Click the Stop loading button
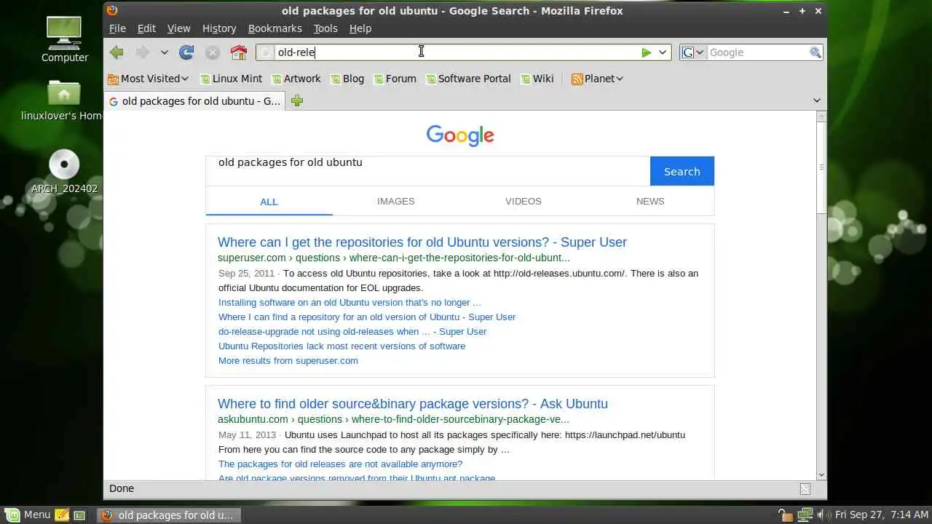The image size is (932, 524). 213,52
